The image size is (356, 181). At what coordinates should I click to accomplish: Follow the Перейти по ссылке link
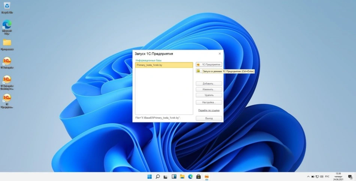pyautogui.click(x=209, y=111)
